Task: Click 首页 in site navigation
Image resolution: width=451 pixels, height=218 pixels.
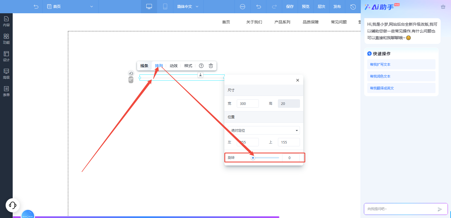Action: [226, 22]
